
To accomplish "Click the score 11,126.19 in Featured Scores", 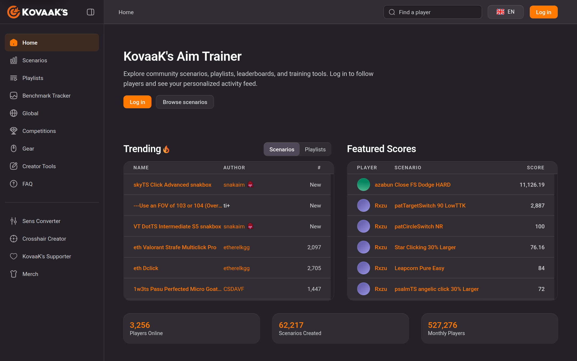I will point(532,185).
